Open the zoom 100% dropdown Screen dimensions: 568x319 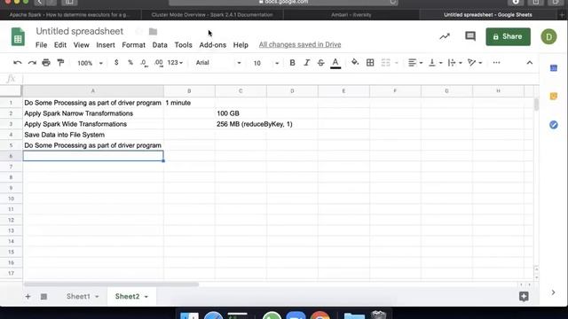click(x=90, y=63)
